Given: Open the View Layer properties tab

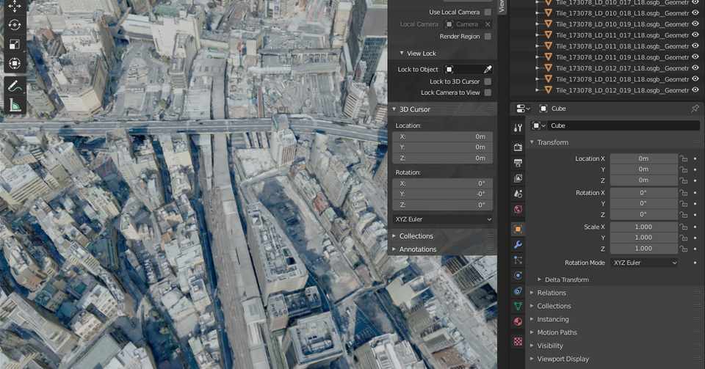Looking at the screenshot, I should tap(518, 179).
